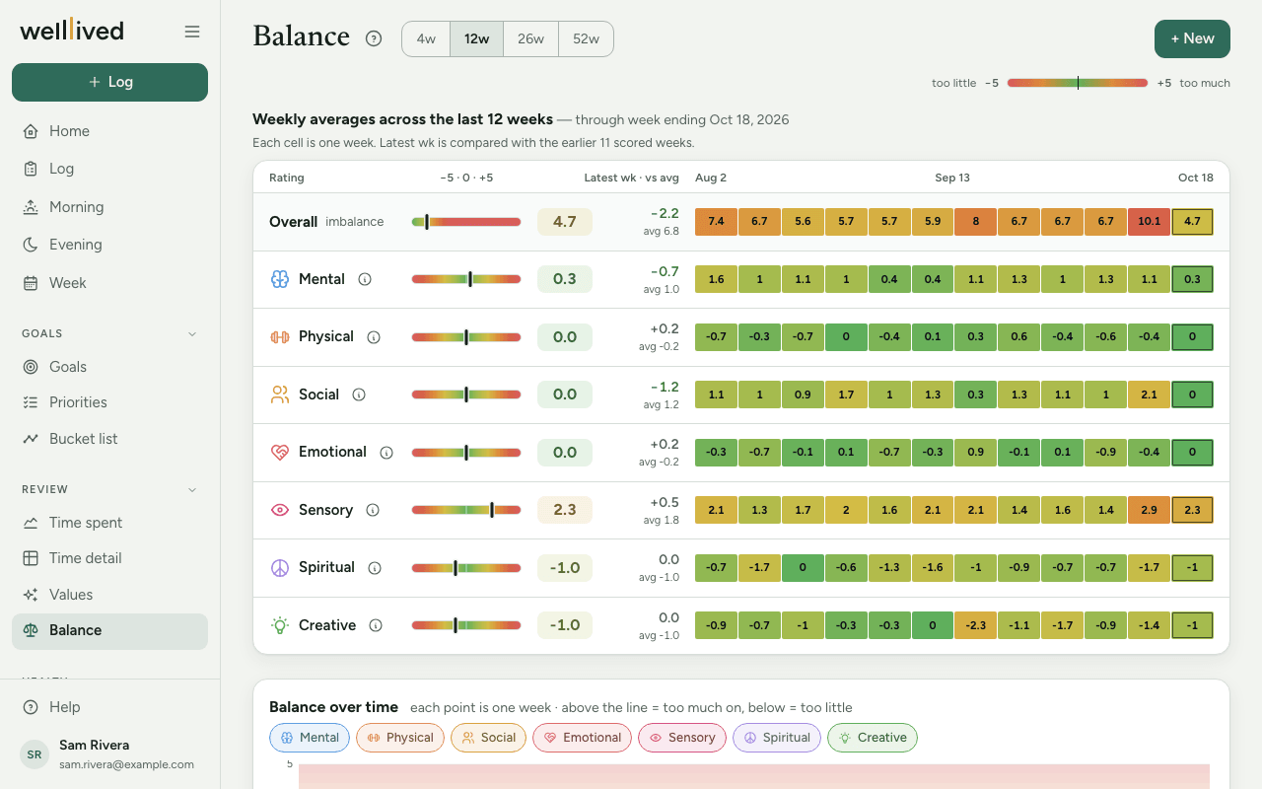This screenshot has width=1262, height=789.
Task: Click the Social people icon in table
Action: pos(280,394)
